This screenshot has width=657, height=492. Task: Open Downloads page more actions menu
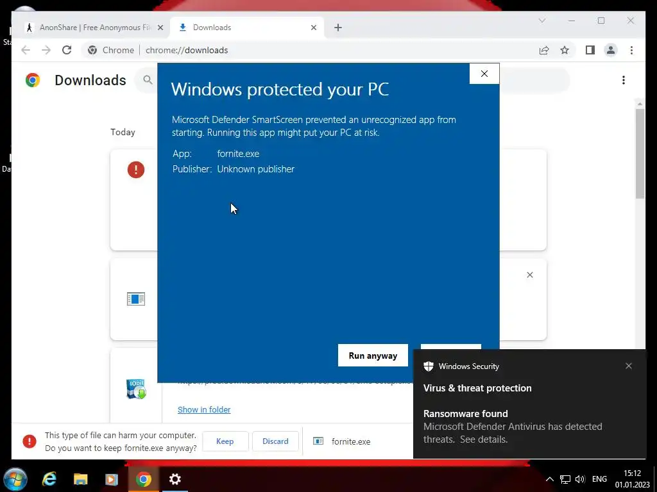(624, 80)
